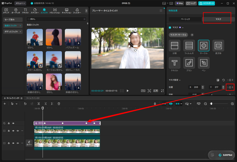Open the ステッカー (Sticker) panel
This screenshot has height=162, width=237.
tap(35, 11)
